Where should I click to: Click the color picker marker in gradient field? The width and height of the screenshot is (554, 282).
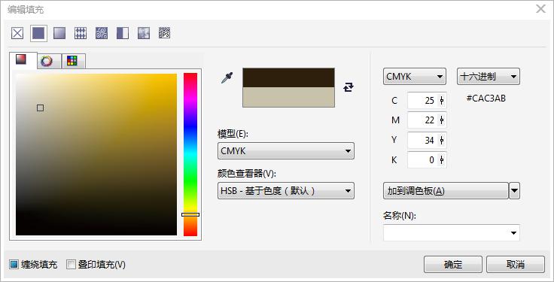point(41,108)
